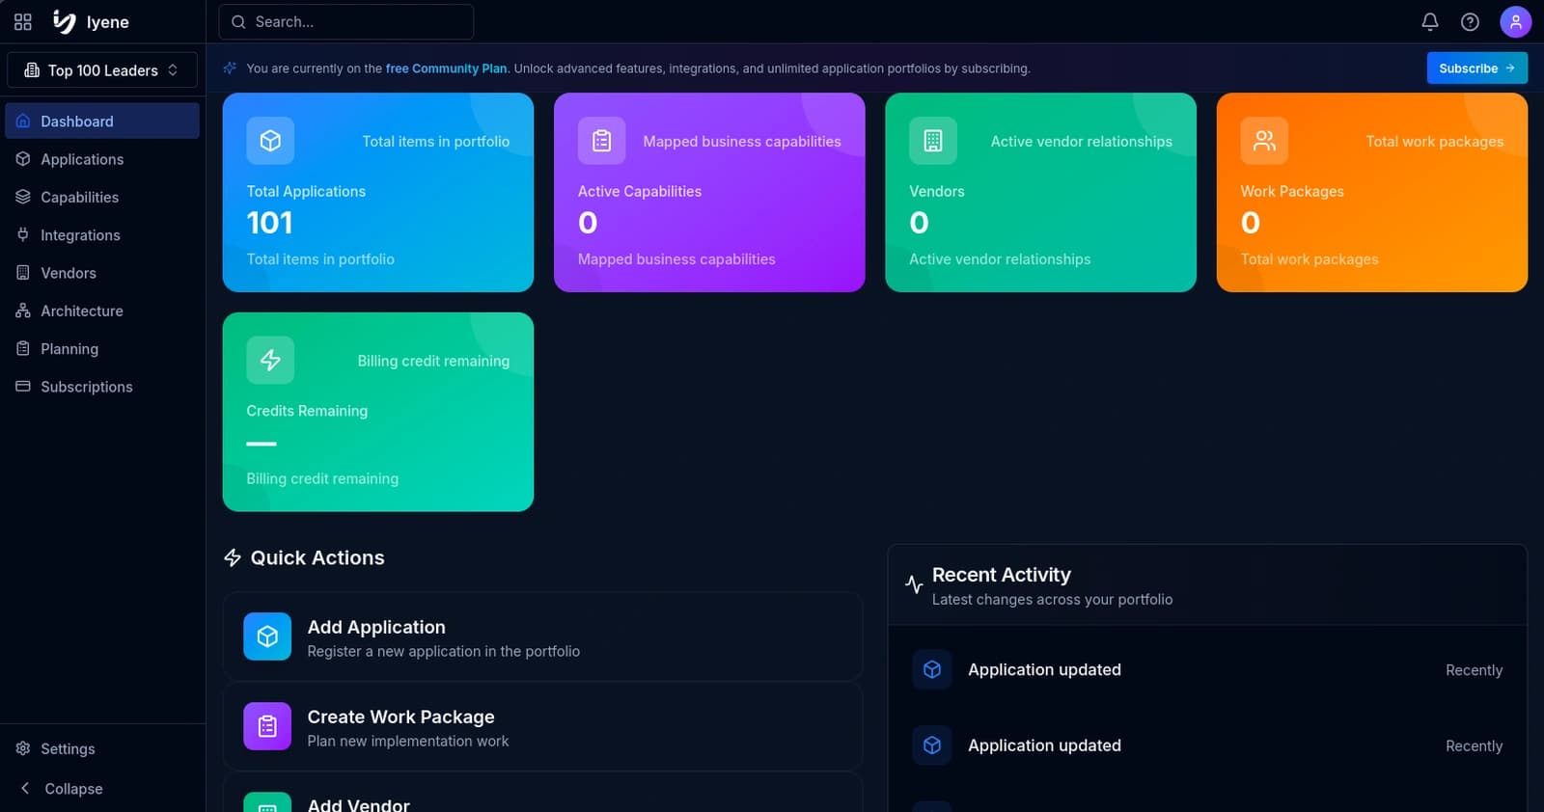Go to Dashboard in the sidebar
Image resolution: width=1544 pixels, height=812 pixels.
102,122
